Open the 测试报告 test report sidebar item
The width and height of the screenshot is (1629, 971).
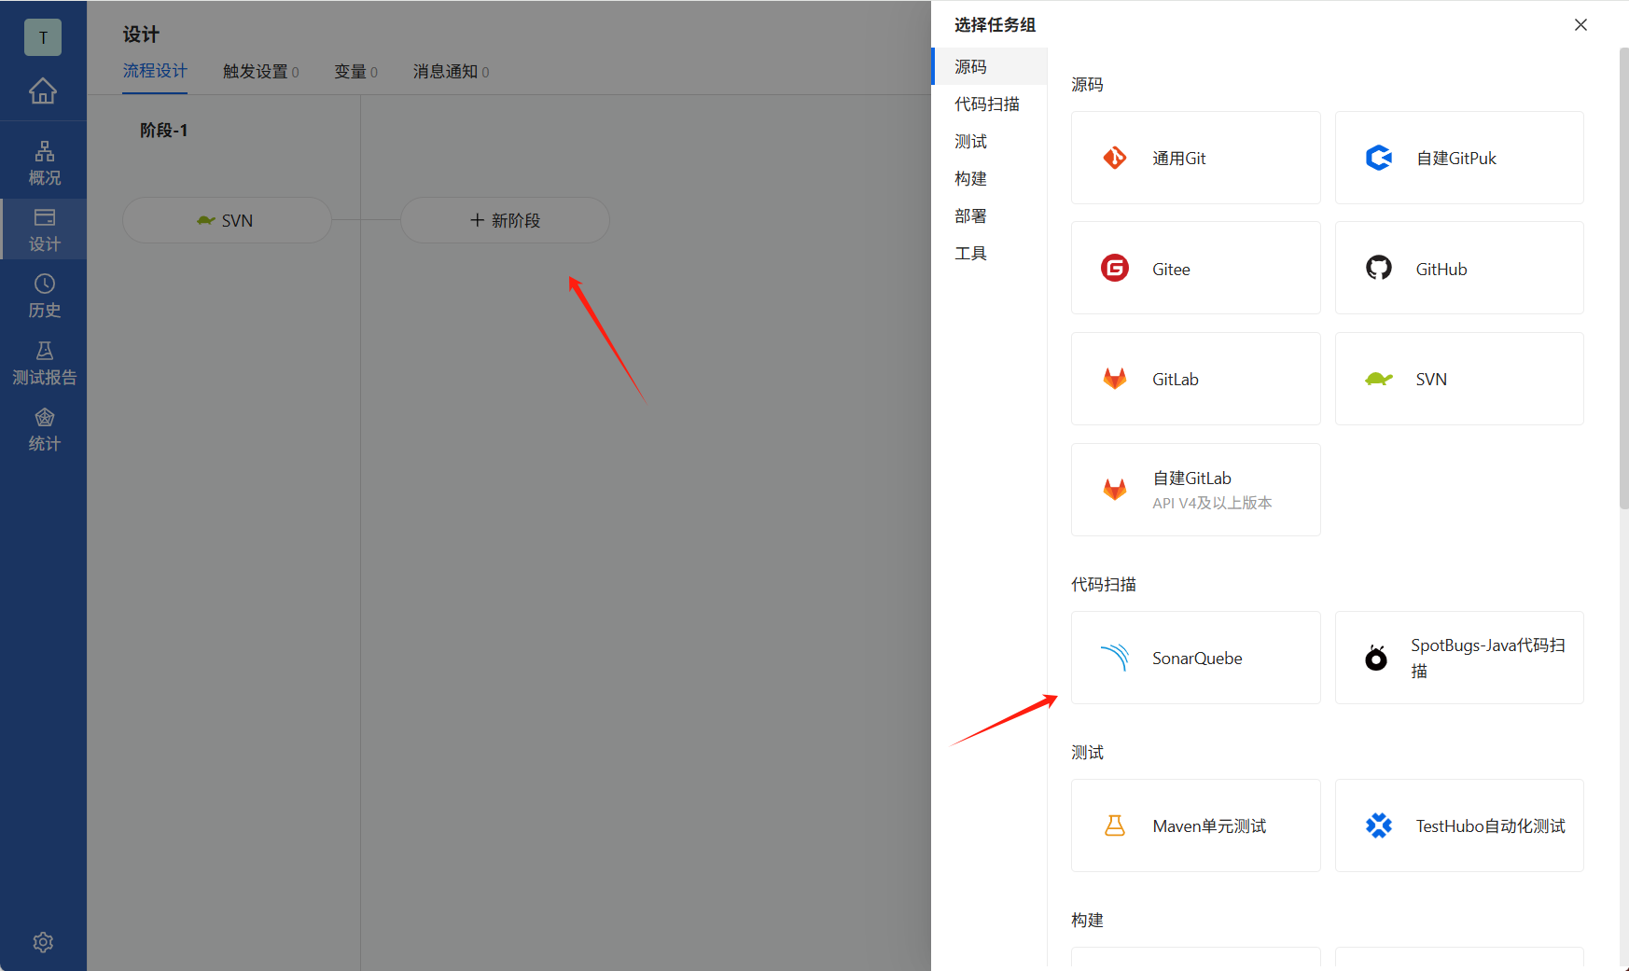44,363
